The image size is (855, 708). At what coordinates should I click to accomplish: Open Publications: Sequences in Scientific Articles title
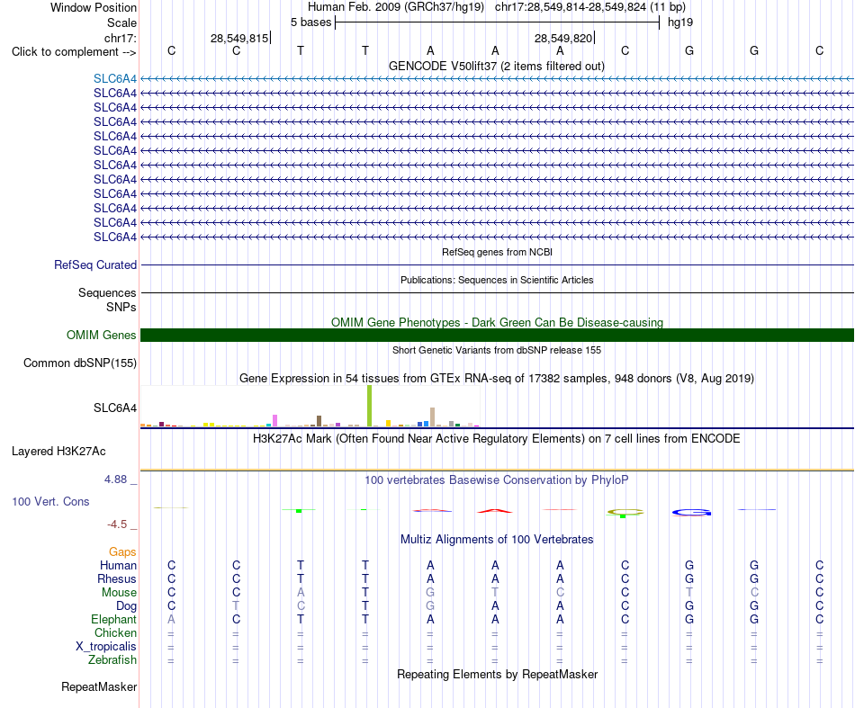[x=497, y=280]
